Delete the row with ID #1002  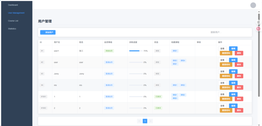coord(239,110)
